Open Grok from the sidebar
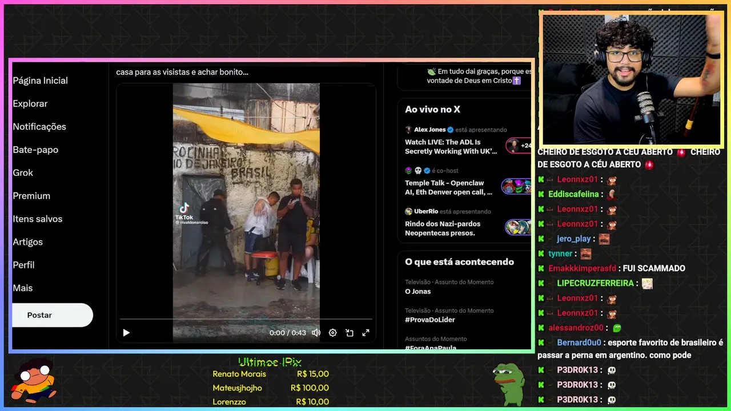731x411 pixels. click(23, 172)
